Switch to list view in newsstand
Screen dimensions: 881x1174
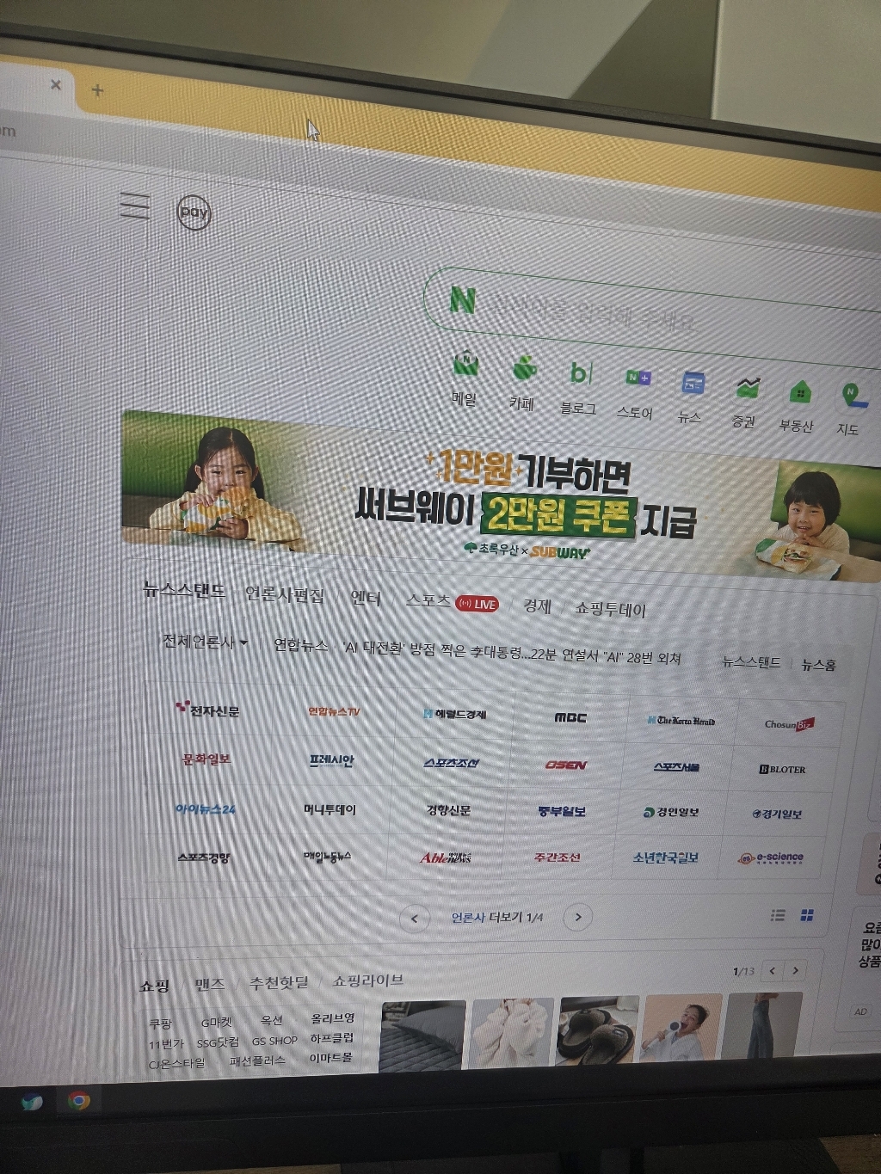pyautogui.click(x=778, y=915)
